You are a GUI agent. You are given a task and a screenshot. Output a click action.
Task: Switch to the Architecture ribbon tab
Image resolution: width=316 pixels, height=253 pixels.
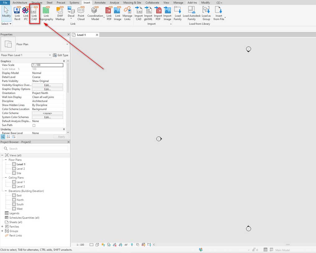(x=20, y=2)
